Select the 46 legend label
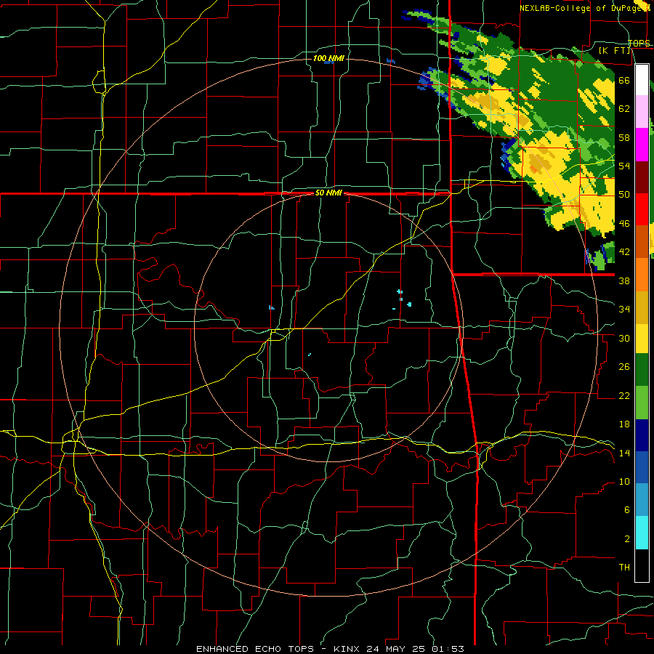The height and width of the screenshot is (654, 654). coord(624,224)
